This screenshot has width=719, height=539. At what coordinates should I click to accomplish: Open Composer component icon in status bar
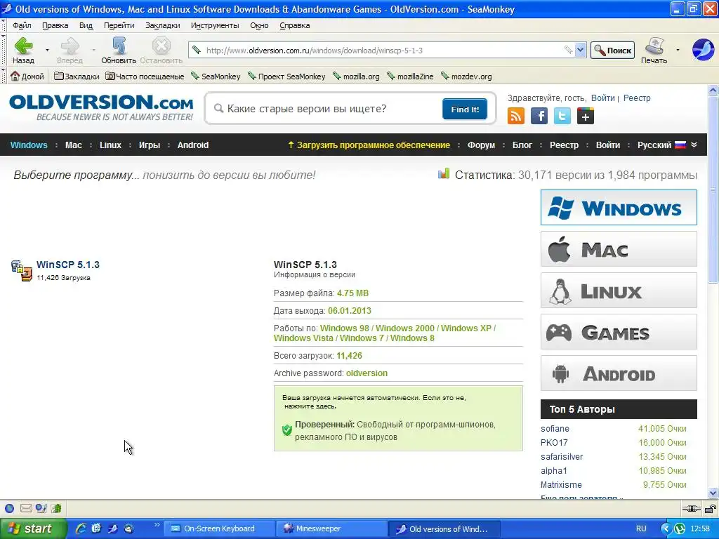(41, 508)
